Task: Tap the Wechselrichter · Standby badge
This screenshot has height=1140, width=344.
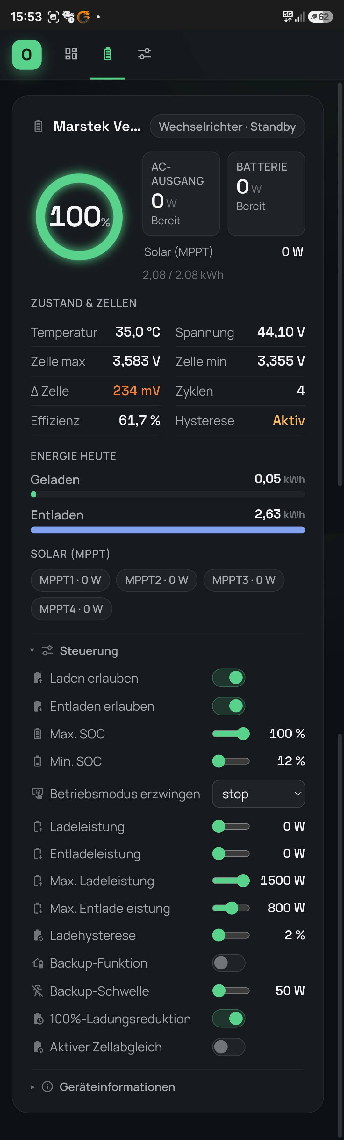Action: pos(227,127)
